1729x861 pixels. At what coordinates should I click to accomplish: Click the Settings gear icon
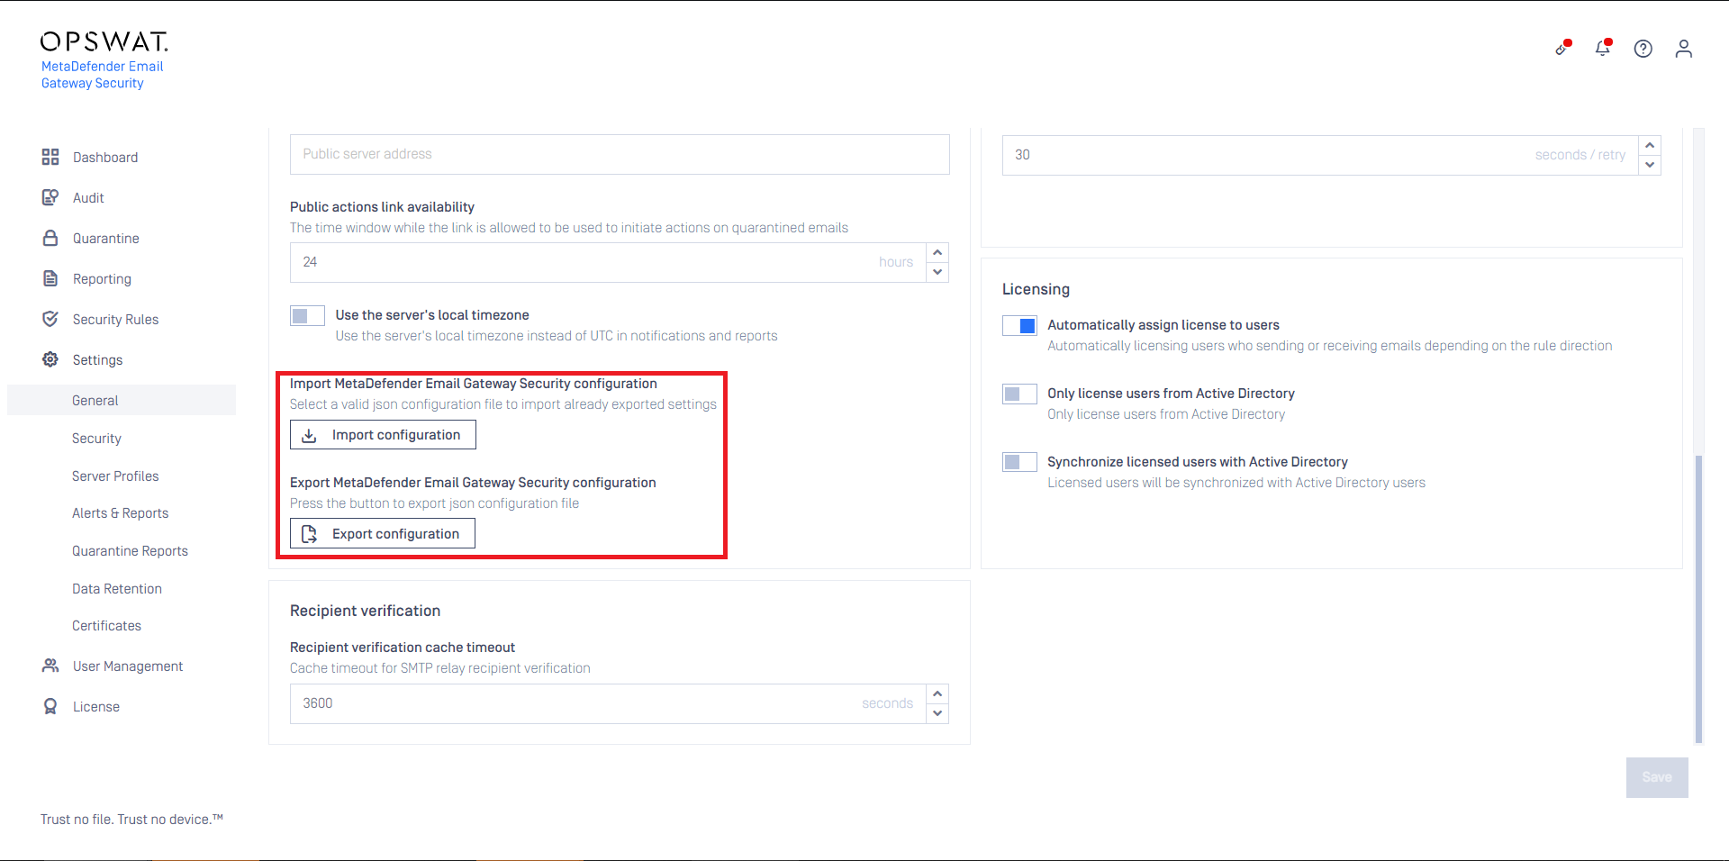point(50,359)
